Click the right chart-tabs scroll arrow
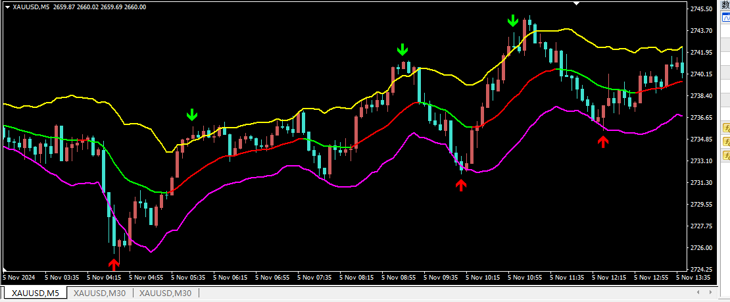730x302 pixels. point(710,292)
